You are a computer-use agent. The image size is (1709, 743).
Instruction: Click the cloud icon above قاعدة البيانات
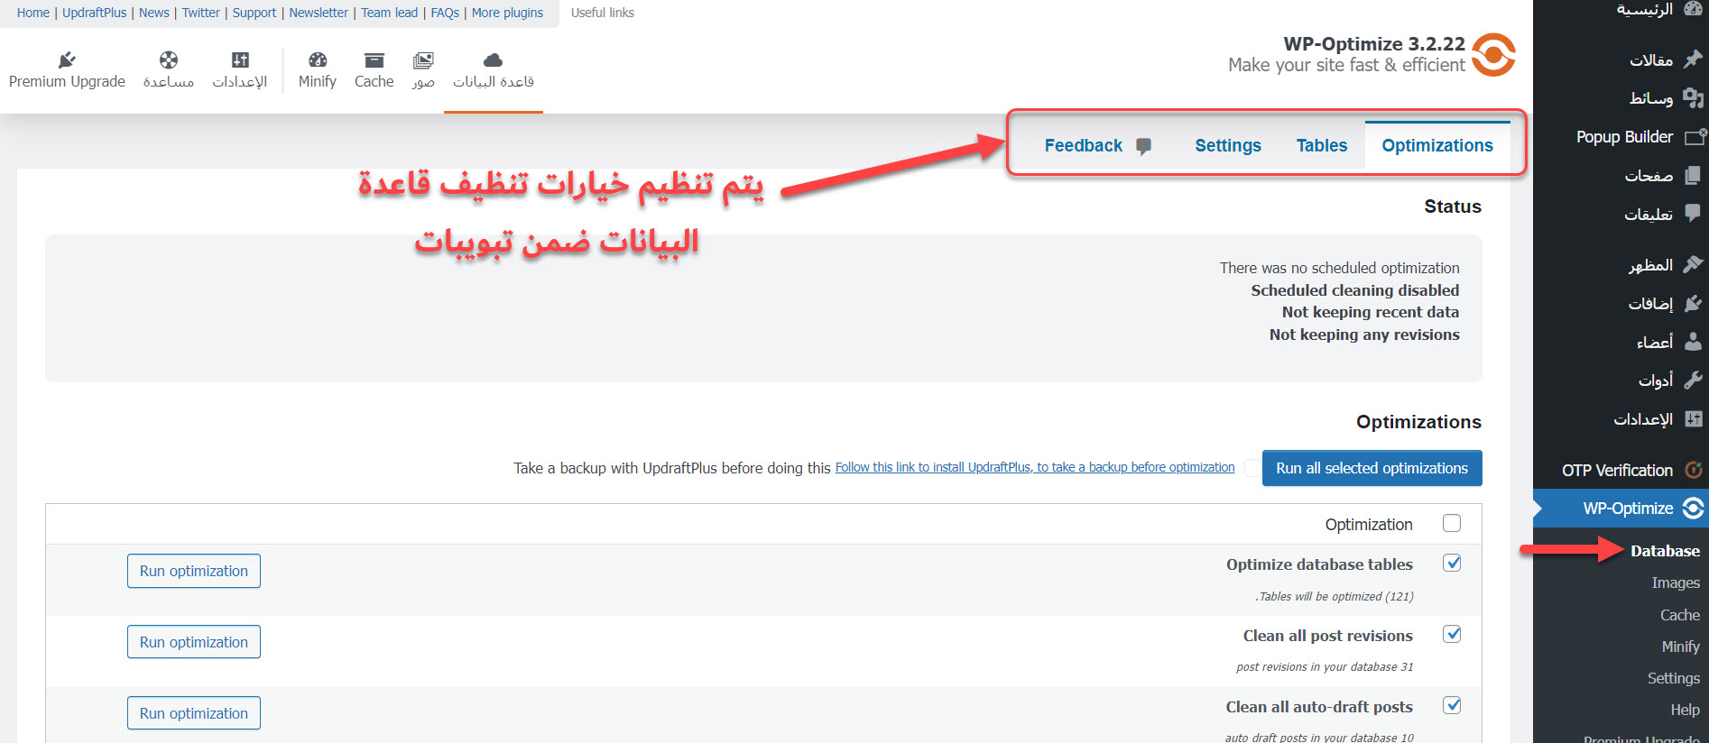pos(493,60)
